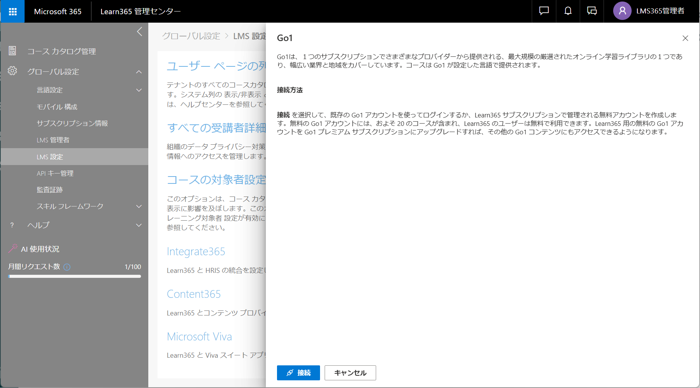Viewport: 700px width, 388px height.
Task: Open API キー管理 menu item
Action: click(55, 173)
